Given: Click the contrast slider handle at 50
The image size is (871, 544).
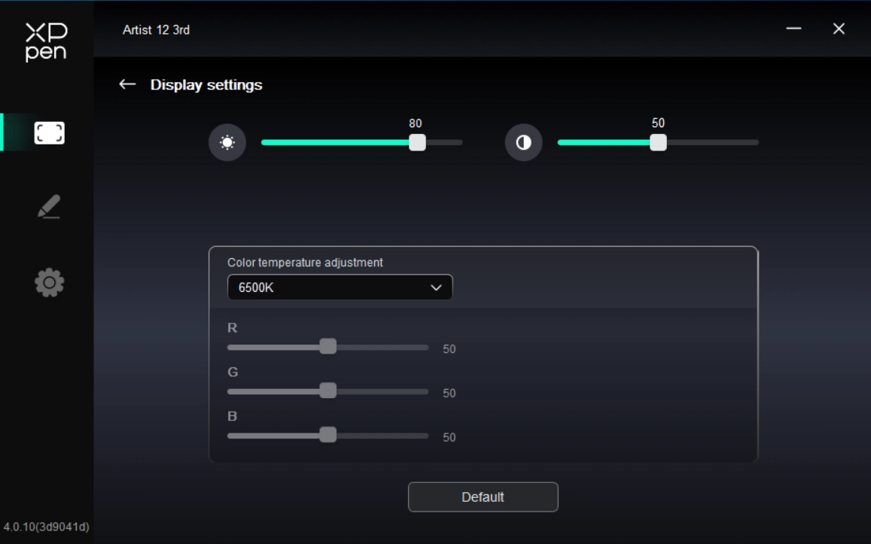Looking at the screenshot, I should [x=658, y=142].
